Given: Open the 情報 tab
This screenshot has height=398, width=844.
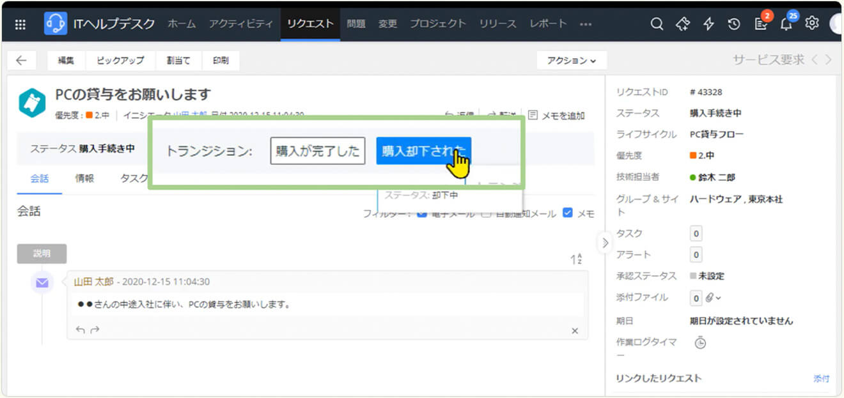Looking at the screenshot, I should pyautogui.click(x=84, y=179).
